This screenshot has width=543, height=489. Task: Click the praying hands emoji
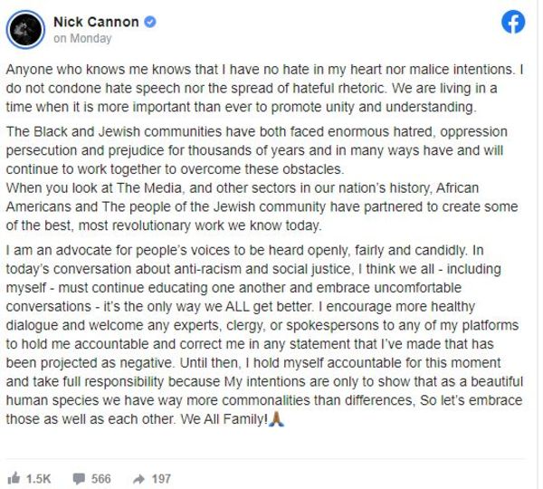[276, 418]
